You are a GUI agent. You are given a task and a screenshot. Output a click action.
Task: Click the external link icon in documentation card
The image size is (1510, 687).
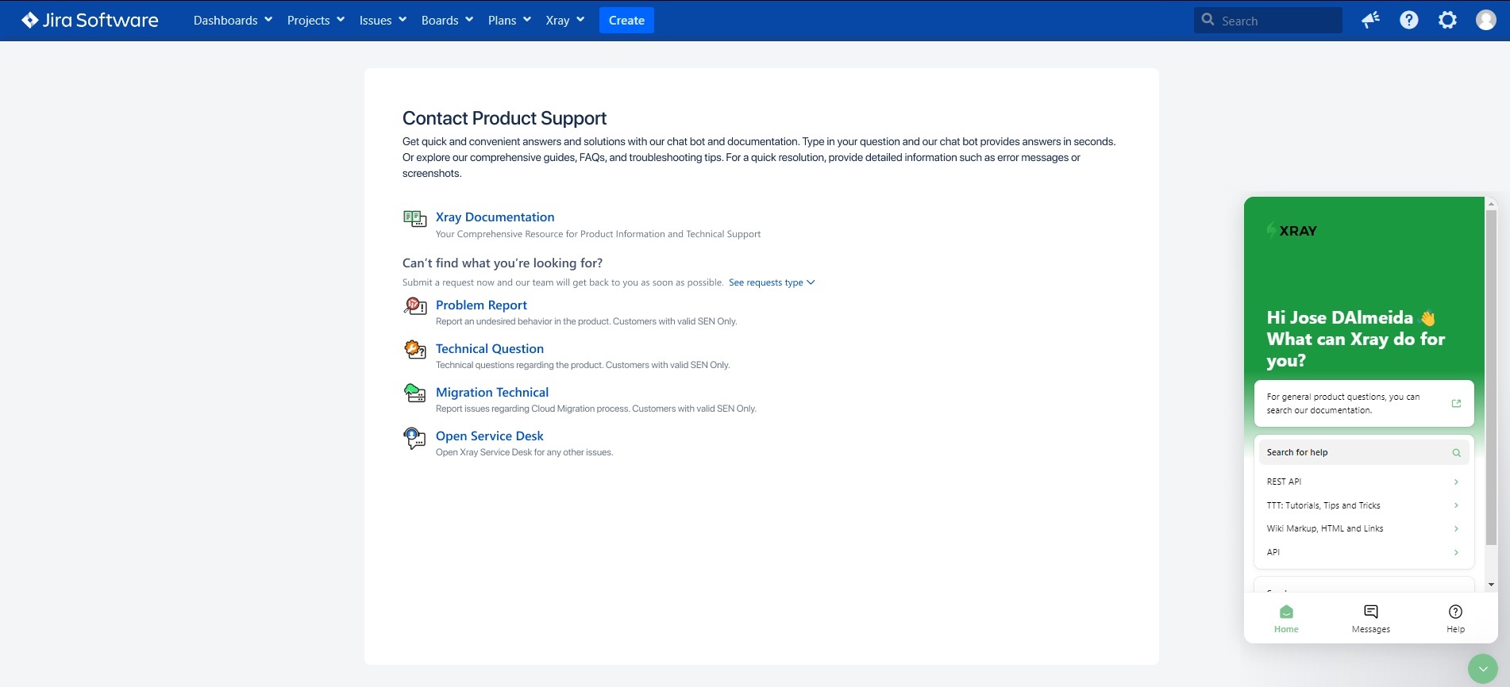pyautogui.click(x=1456, y=403)
